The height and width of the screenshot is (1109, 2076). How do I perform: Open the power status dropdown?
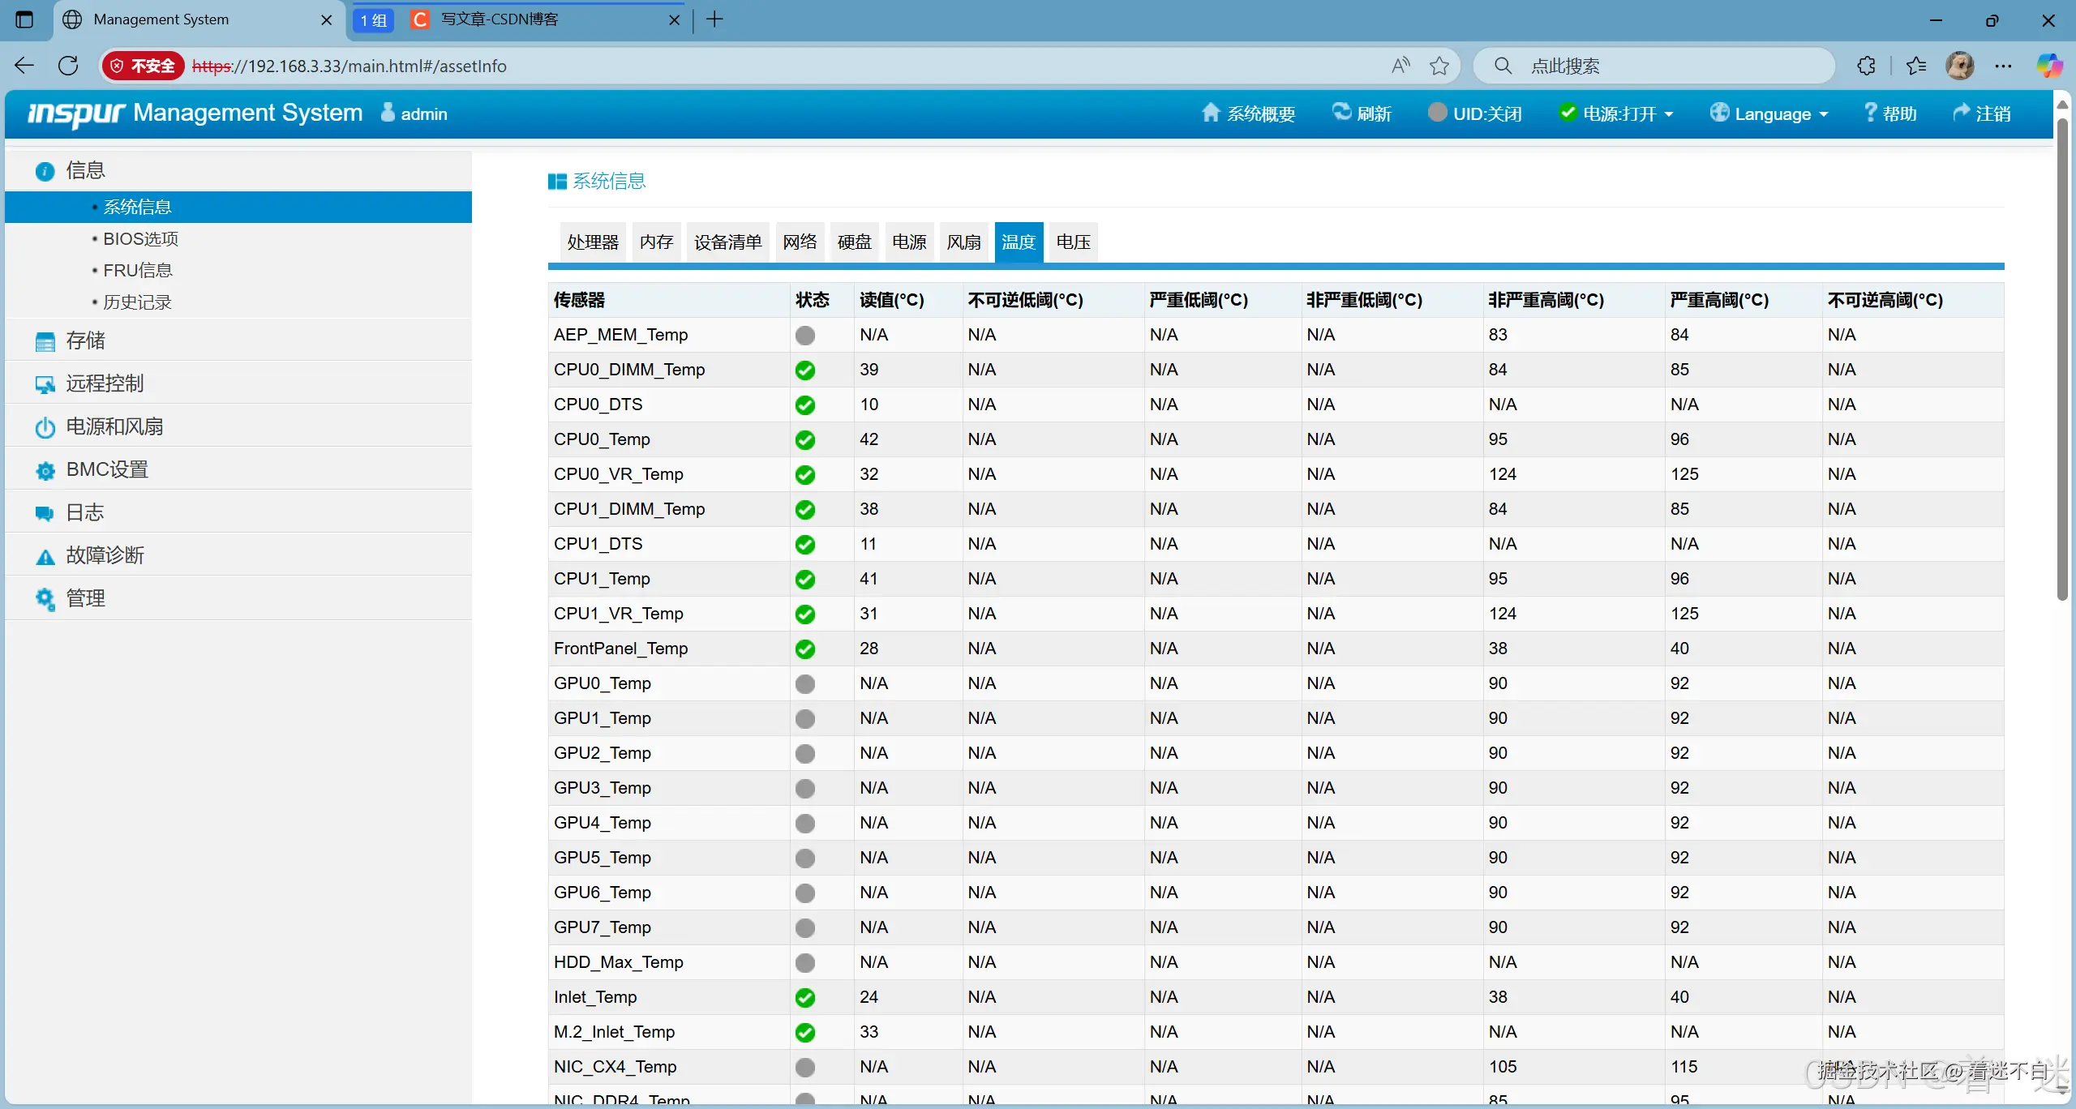coord(1617,113)
